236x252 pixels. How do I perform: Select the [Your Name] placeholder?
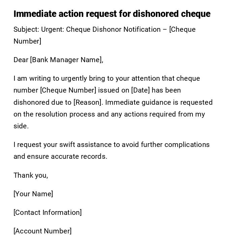[x=33, y=194]
